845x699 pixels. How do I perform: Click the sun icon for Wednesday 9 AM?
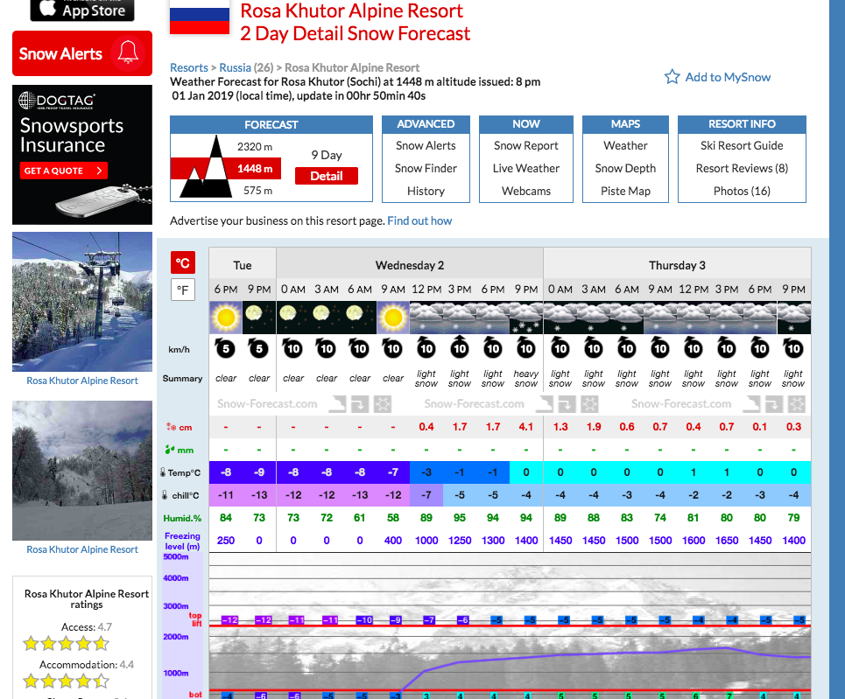(x=393, y=318)
